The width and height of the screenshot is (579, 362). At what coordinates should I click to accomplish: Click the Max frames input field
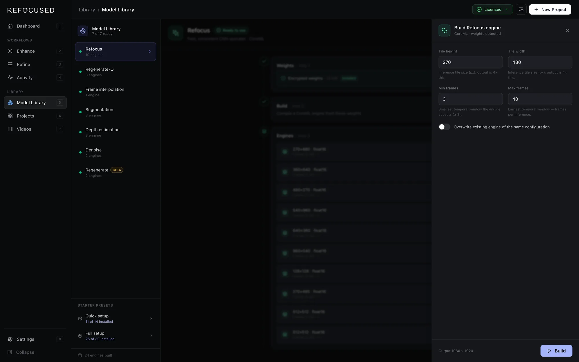(540, 99)
